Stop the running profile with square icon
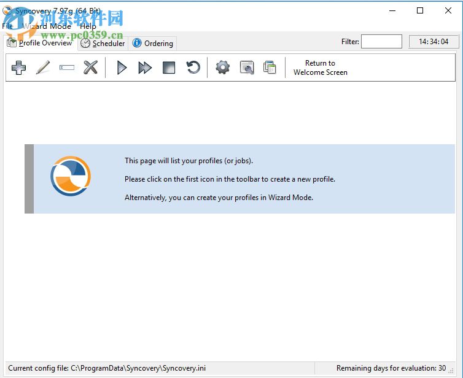This screenshot has width=463, height=378. pos(169,67)
